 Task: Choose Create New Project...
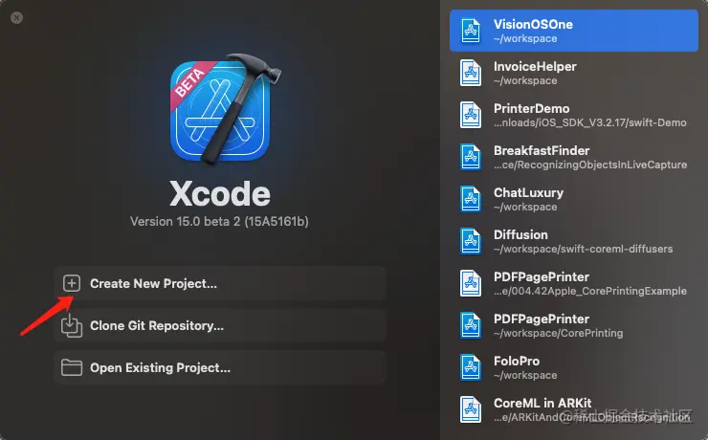(x=220, y=283)
